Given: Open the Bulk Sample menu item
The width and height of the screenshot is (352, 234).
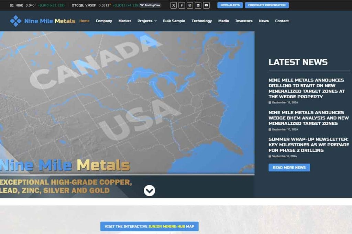Looking at the screenshot, I should (x=174, y=21).
